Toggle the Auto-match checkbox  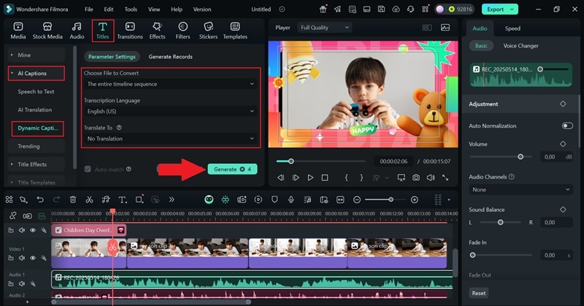click(x=88, y=169)
